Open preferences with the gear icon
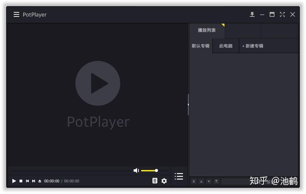Image resolution: width=306 pixels, height=194 pixels. (164, 181)
